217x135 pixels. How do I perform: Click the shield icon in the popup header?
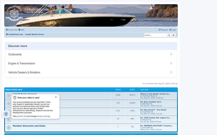click(x=15, y=97)
